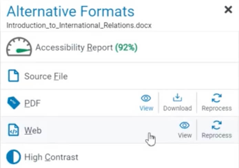Viewport: 239px width, 168px height.
Task: View the PDF with the eye icon
Action: coord(146,103)
